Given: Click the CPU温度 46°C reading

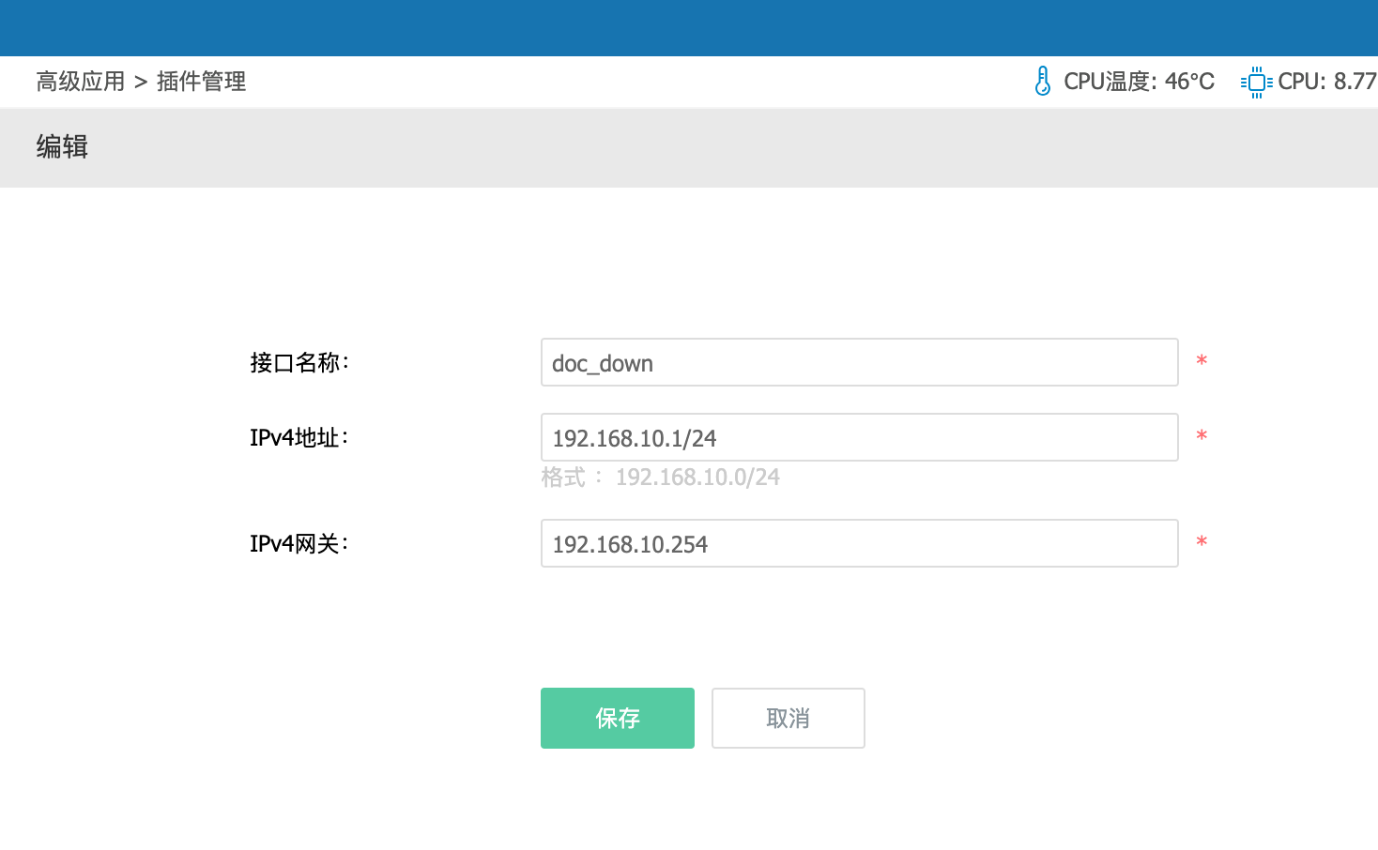Looking at the screenshot, I should (1139, 82).
